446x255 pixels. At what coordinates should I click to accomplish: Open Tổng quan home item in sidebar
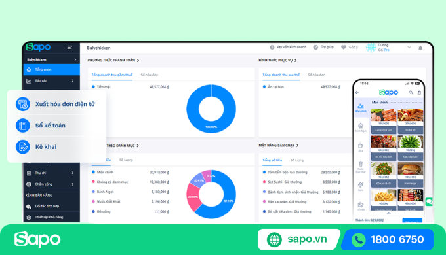coord(51,69)
